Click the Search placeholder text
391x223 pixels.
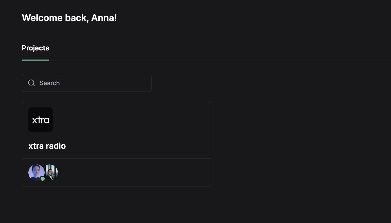click(50, 83)
